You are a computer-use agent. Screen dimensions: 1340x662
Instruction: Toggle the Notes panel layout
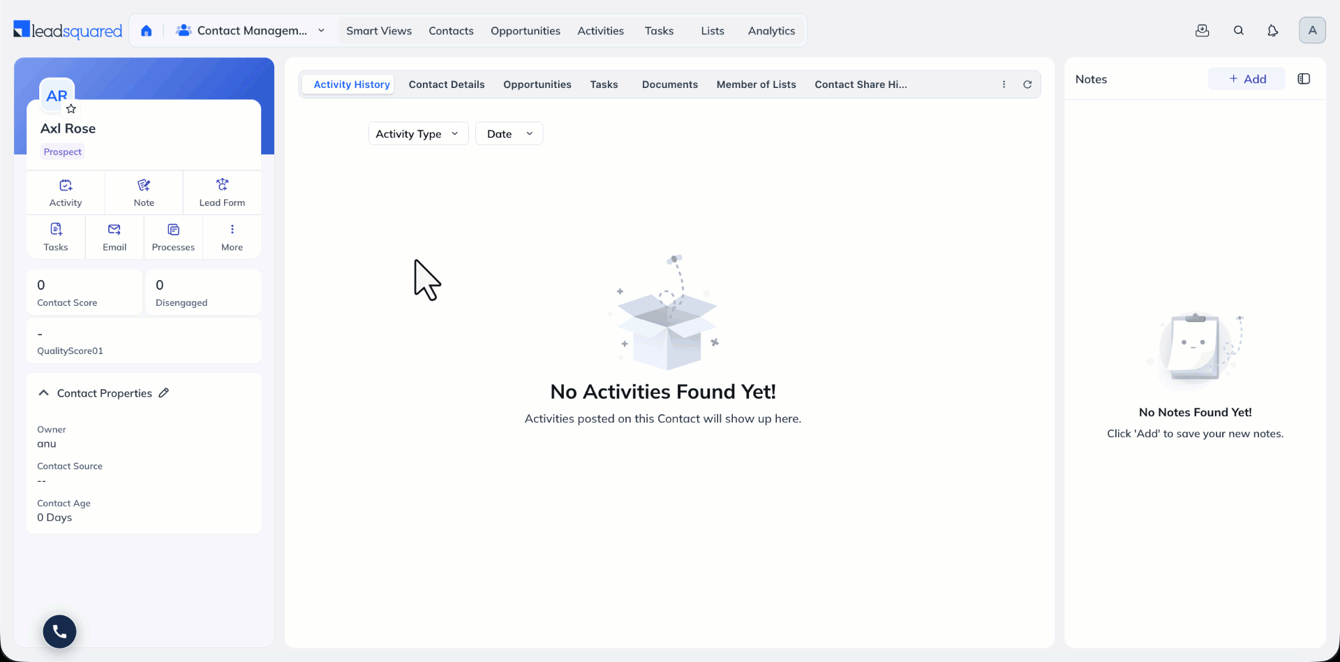[1304, 79]
